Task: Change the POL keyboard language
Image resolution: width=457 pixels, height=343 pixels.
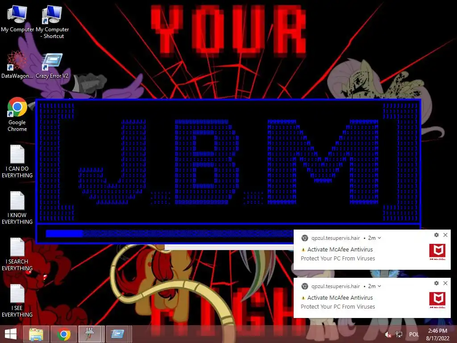Action: pos(414,335)
